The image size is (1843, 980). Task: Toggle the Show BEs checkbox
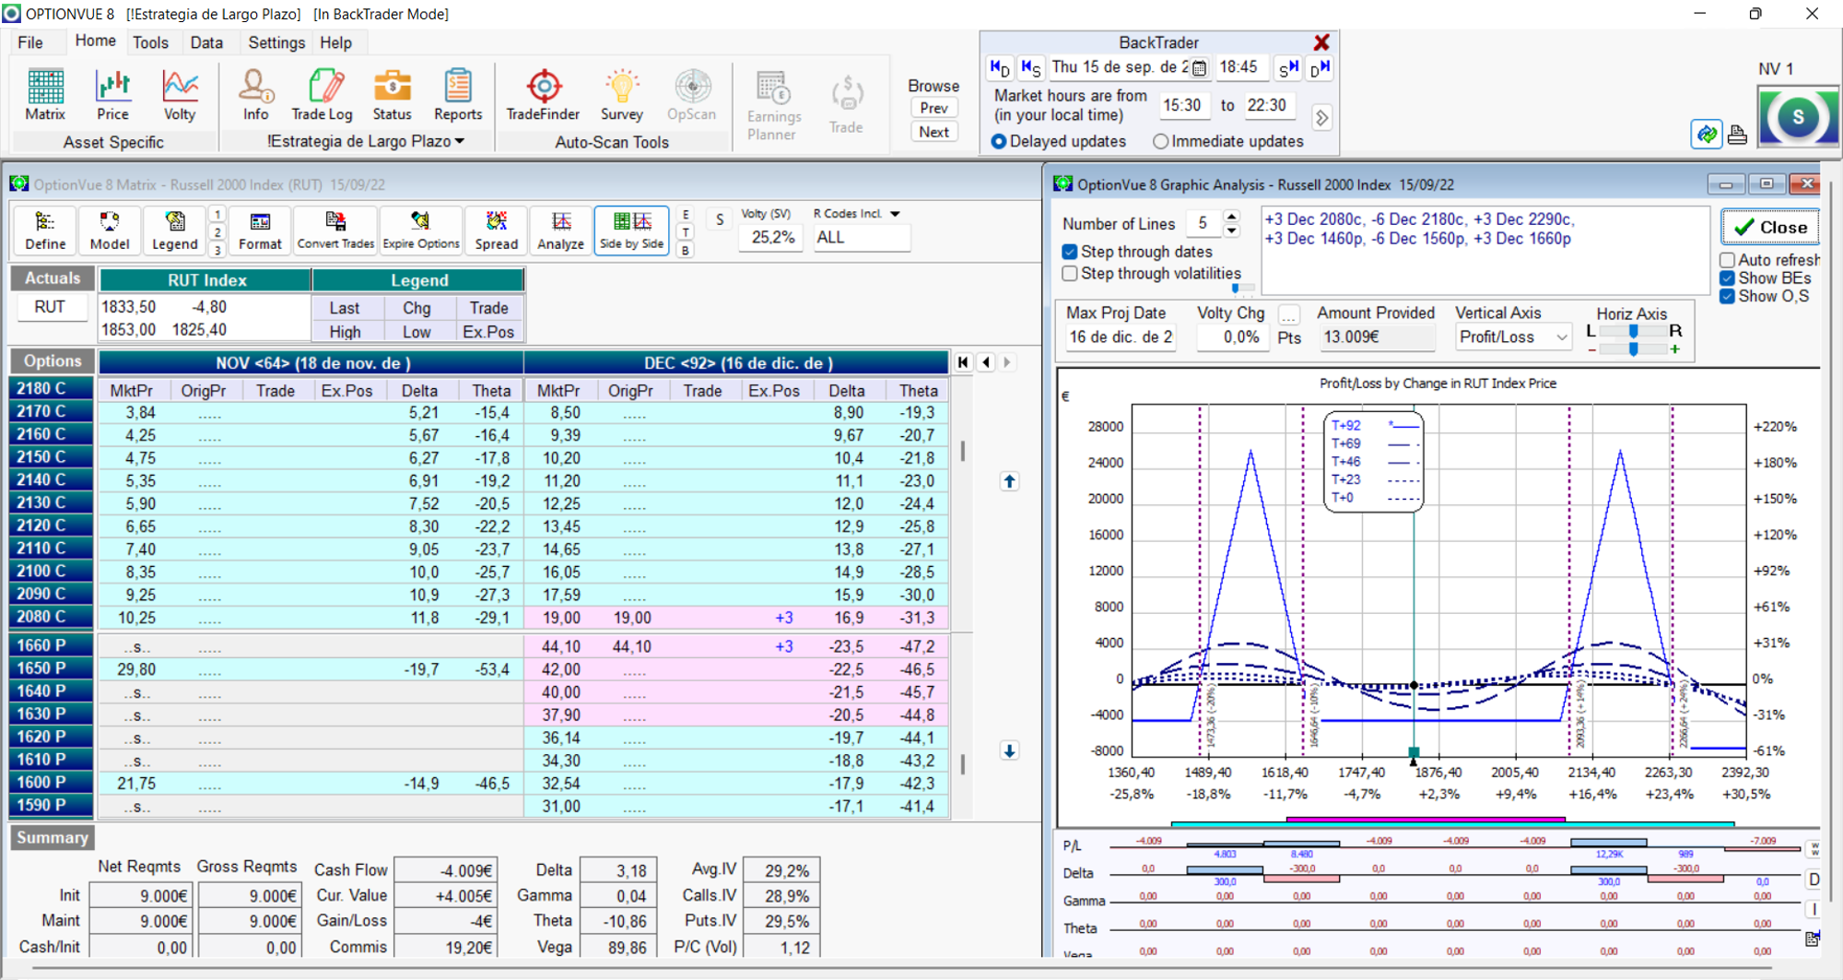(x=1728, y=278)
